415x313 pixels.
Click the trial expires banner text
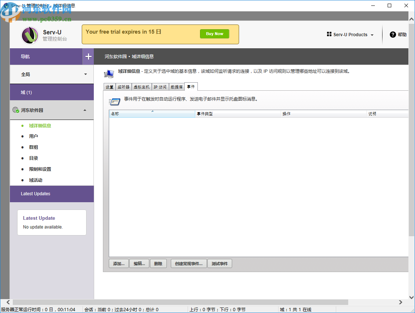[123, 32]
